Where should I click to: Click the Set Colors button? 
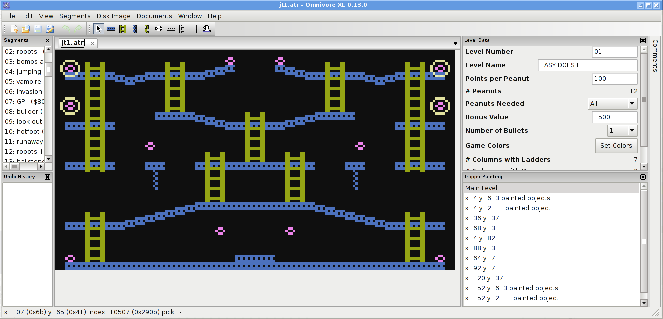pos(616,146)
